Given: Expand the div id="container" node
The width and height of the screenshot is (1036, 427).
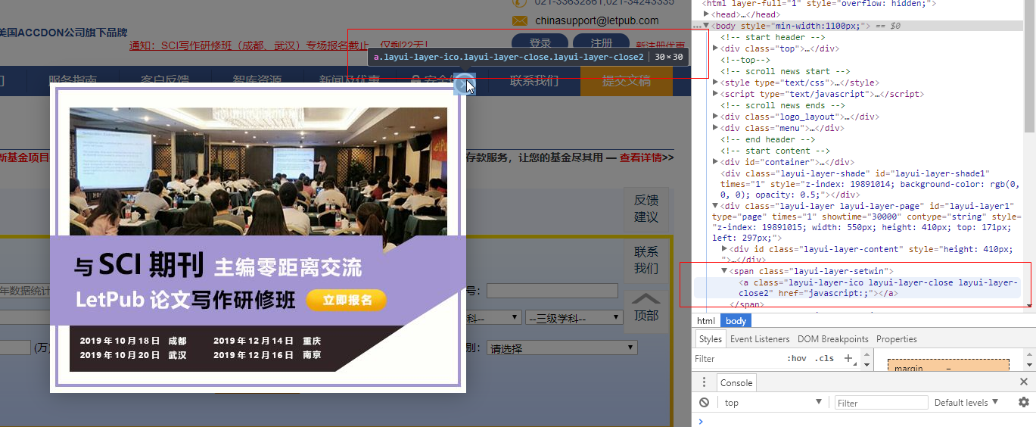Looking at the screenshot, I should tap(715, 162).
